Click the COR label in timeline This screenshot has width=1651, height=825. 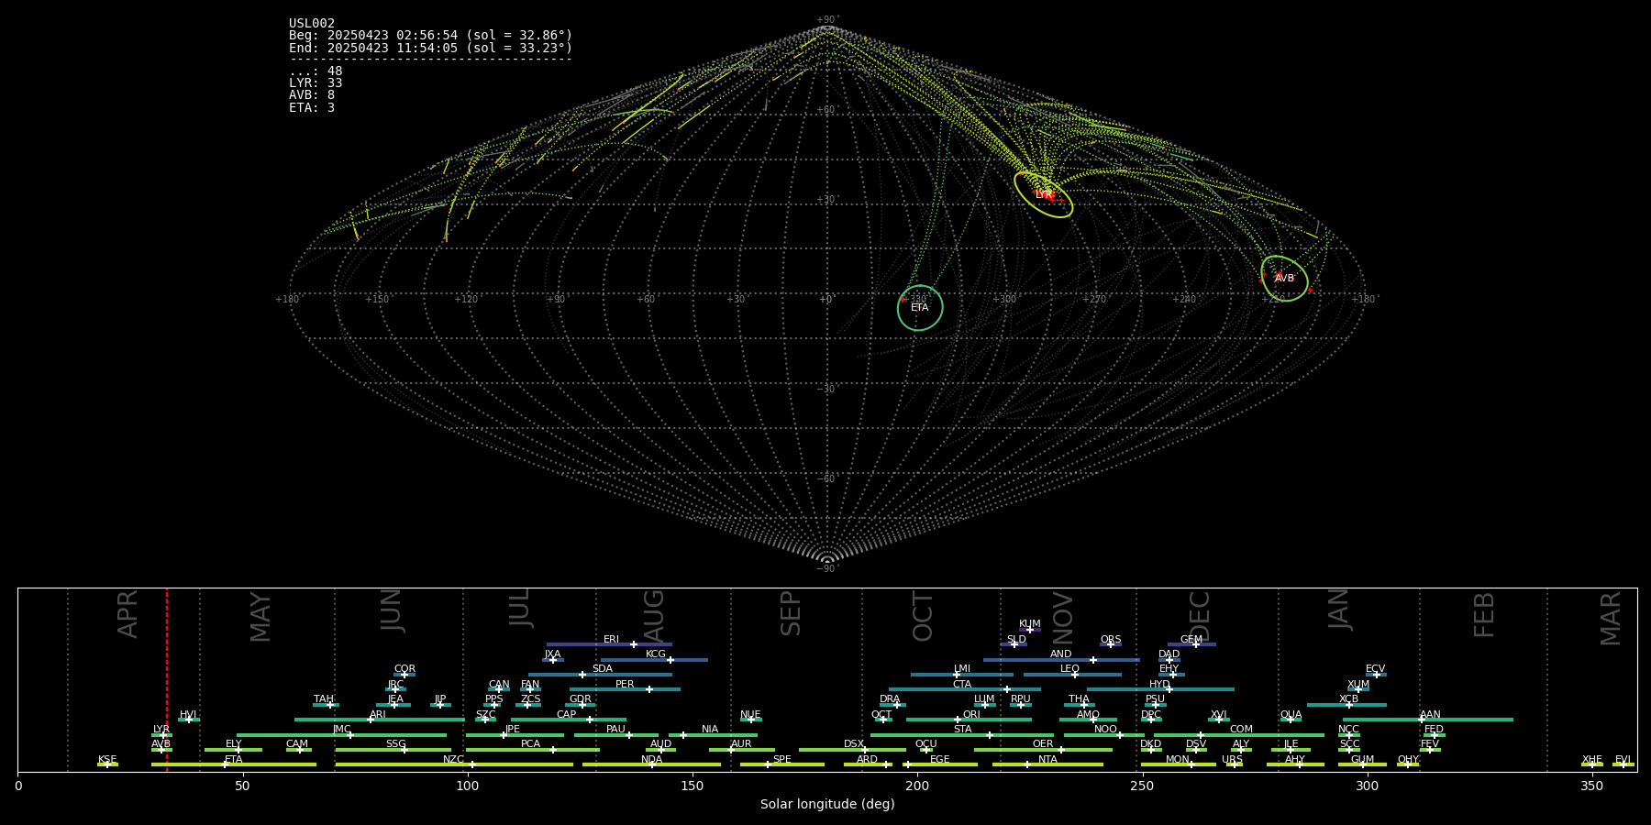[404, 669]
